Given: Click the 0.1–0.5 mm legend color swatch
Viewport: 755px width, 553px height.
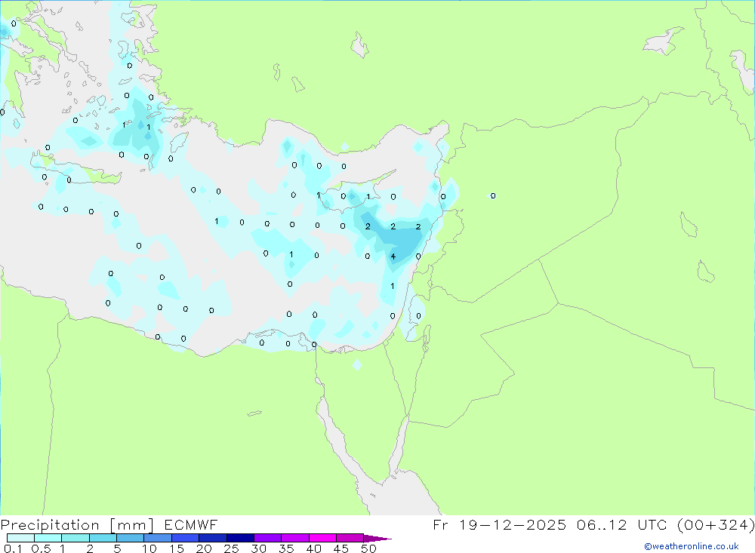Looking at the screenshot, I should click(20, 538).
